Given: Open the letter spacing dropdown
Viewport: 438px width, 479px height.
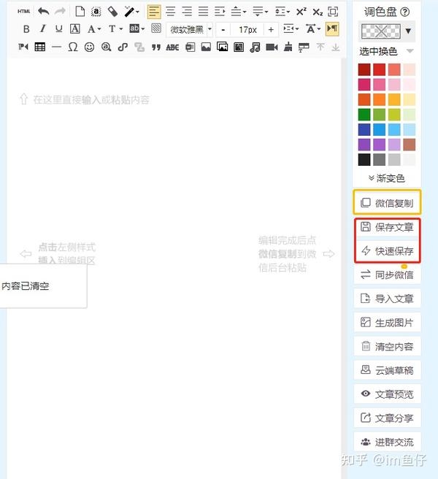Looking at the screenshot, I should [313, 29].
